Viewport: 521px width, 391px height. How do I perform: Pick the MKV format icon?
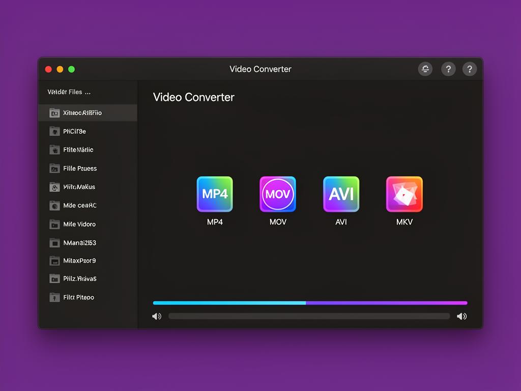403,194
